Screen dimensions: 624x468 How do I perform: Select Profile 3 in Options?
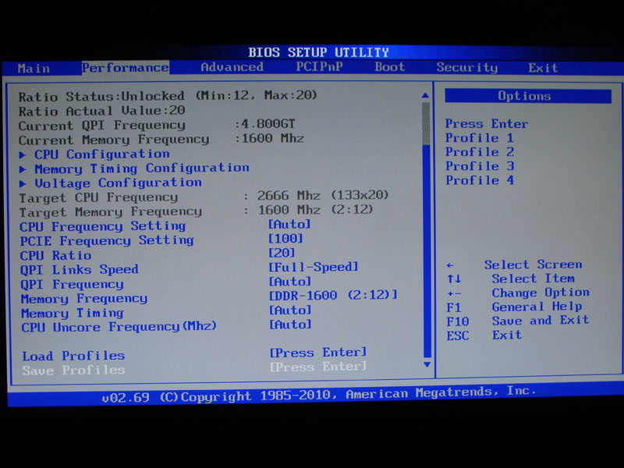tap(480, 166)
